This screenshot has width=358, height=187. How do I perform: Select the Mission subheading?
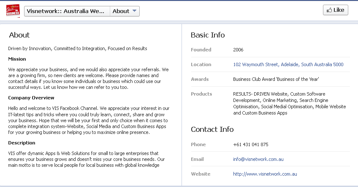(x=17, y=59)
